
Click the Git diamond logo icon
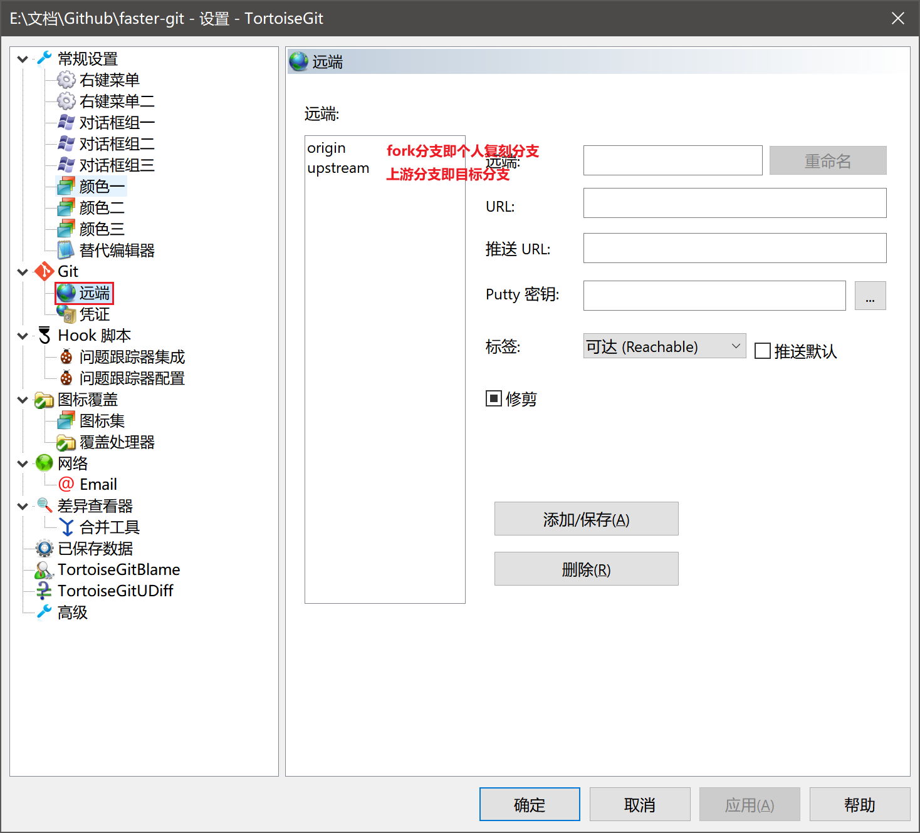pyautogui.click(x=44, y=272)
